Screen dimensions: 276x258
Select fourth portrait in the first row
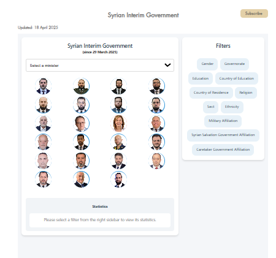pos(156,86)
